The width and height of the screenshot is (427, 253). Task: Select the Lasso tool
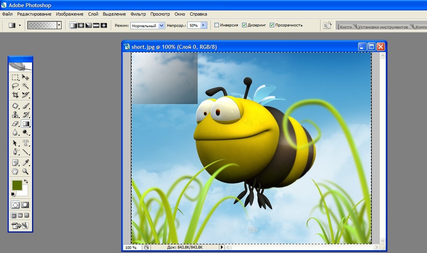coord(15,86)
